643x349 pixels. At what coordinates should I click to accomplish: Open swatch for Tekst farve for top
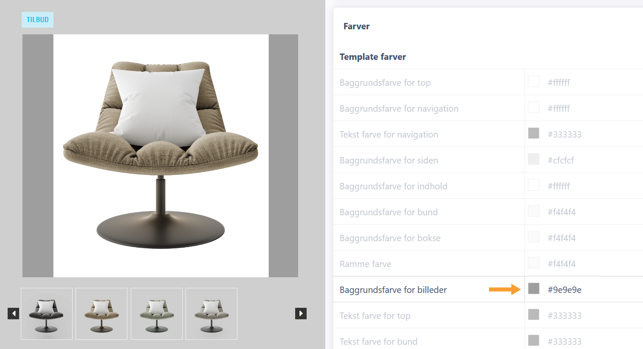point(533,315)
